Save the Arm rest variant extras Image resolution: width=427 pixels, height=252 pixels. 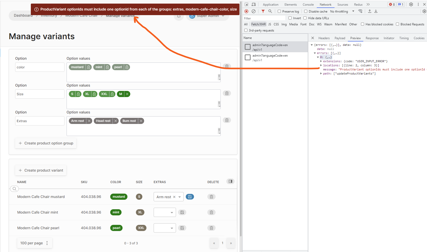pos(190,197)
